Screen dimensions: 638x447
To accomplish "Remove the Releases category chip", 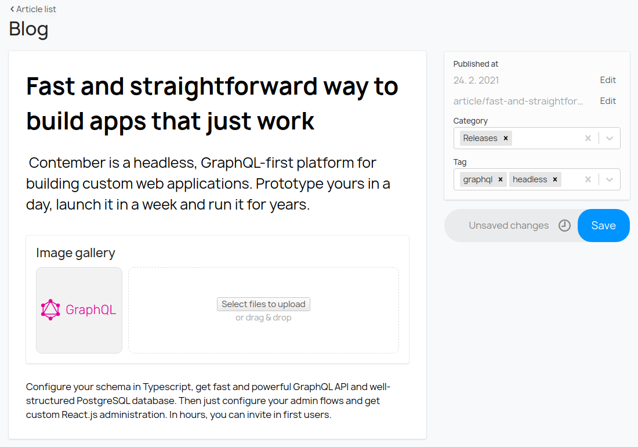I will (506, 138).
